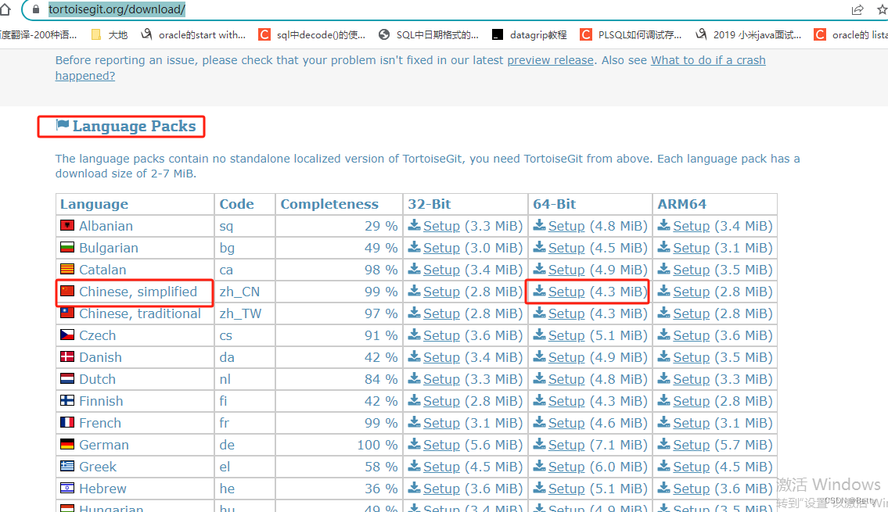This screenshot has height=512, width=888.
Task: Download Finnish 32-Bit Setup
Action: [441, 401]
